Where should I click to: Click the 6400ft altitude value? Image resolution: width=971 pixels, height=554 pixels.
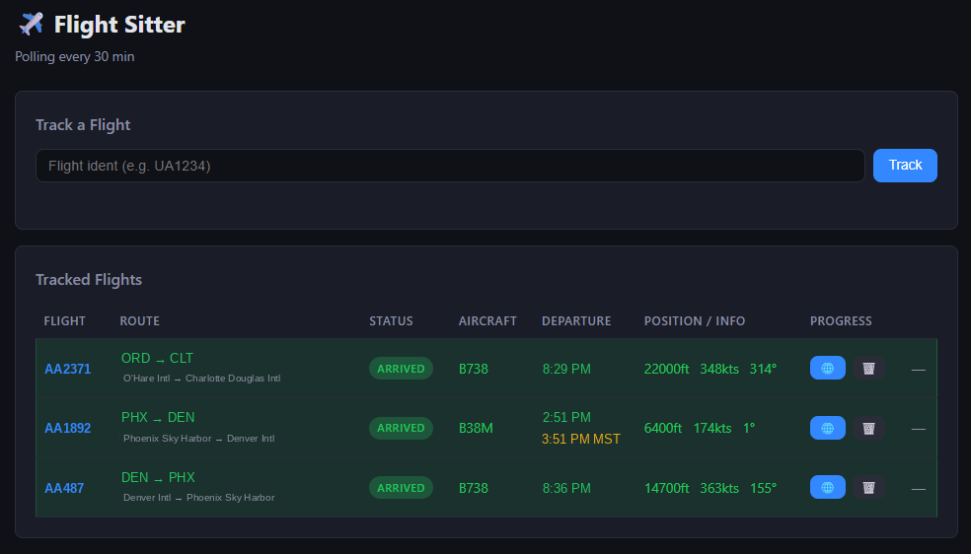point(662,429)
